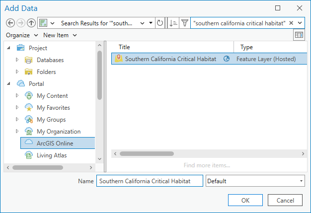Click the Up one level arrow
311x213 pixels.
pos(31,23)
